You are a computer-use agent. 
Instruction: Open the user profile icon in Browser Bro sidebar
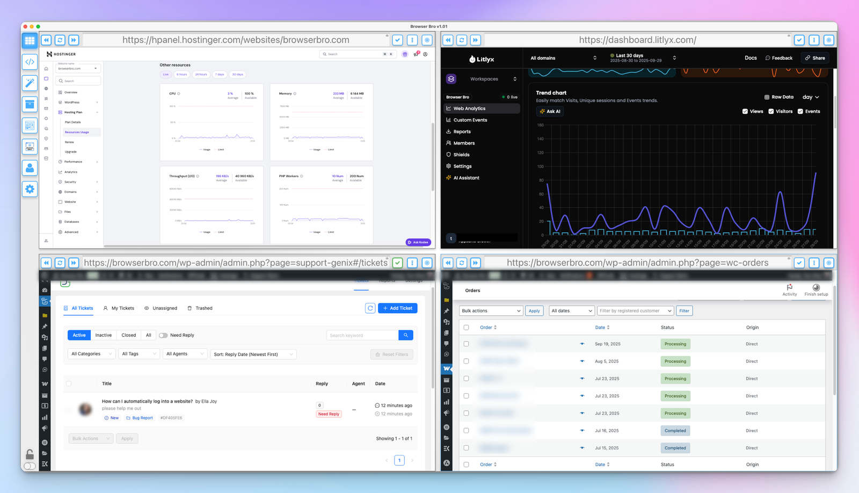30,168
